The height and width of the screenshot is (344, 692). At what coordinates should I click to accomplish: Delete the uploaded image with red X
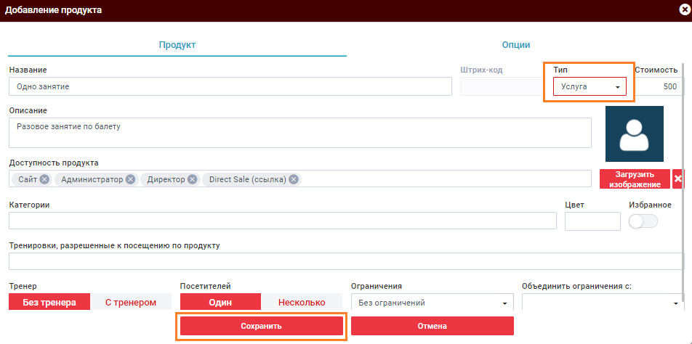coord(677,179)
